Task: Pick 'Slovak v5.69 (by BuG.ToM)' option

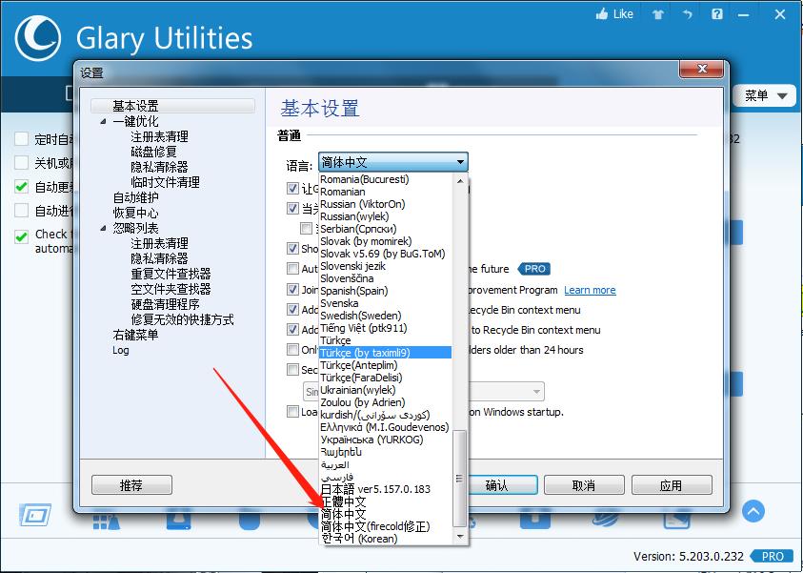Action: coord(383,254)
